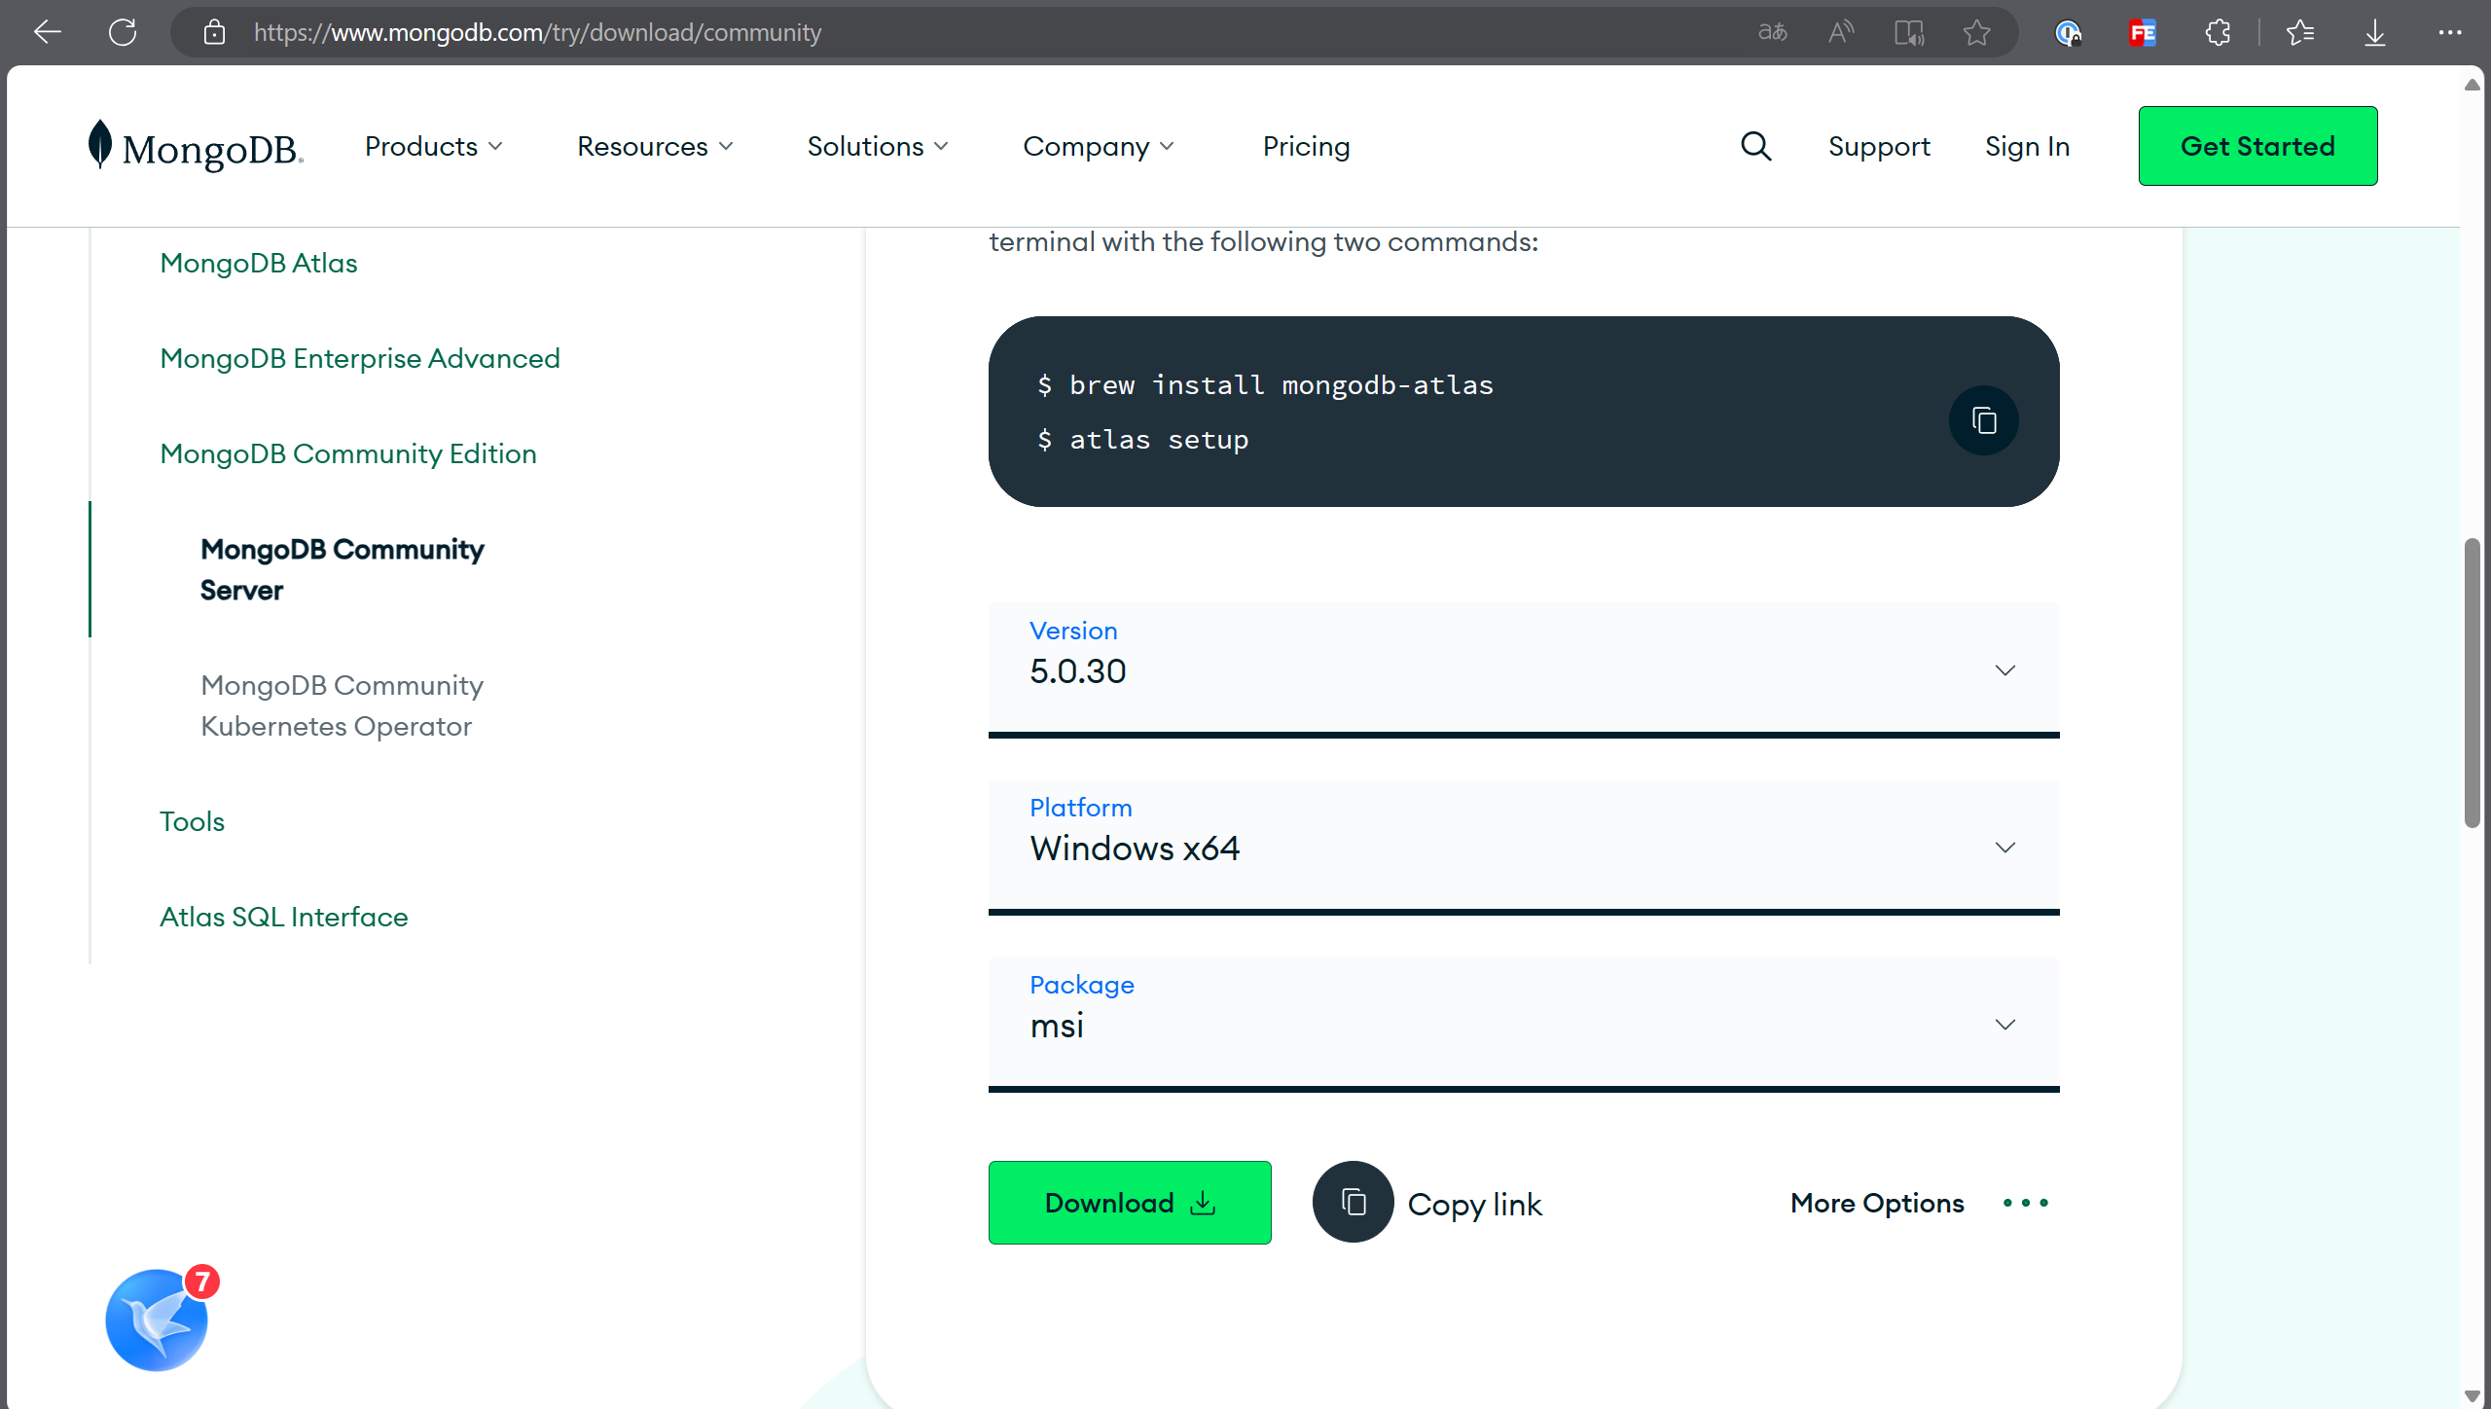
Task: Click the blue bird chat assistant icon
Action: click(158, 1319)
